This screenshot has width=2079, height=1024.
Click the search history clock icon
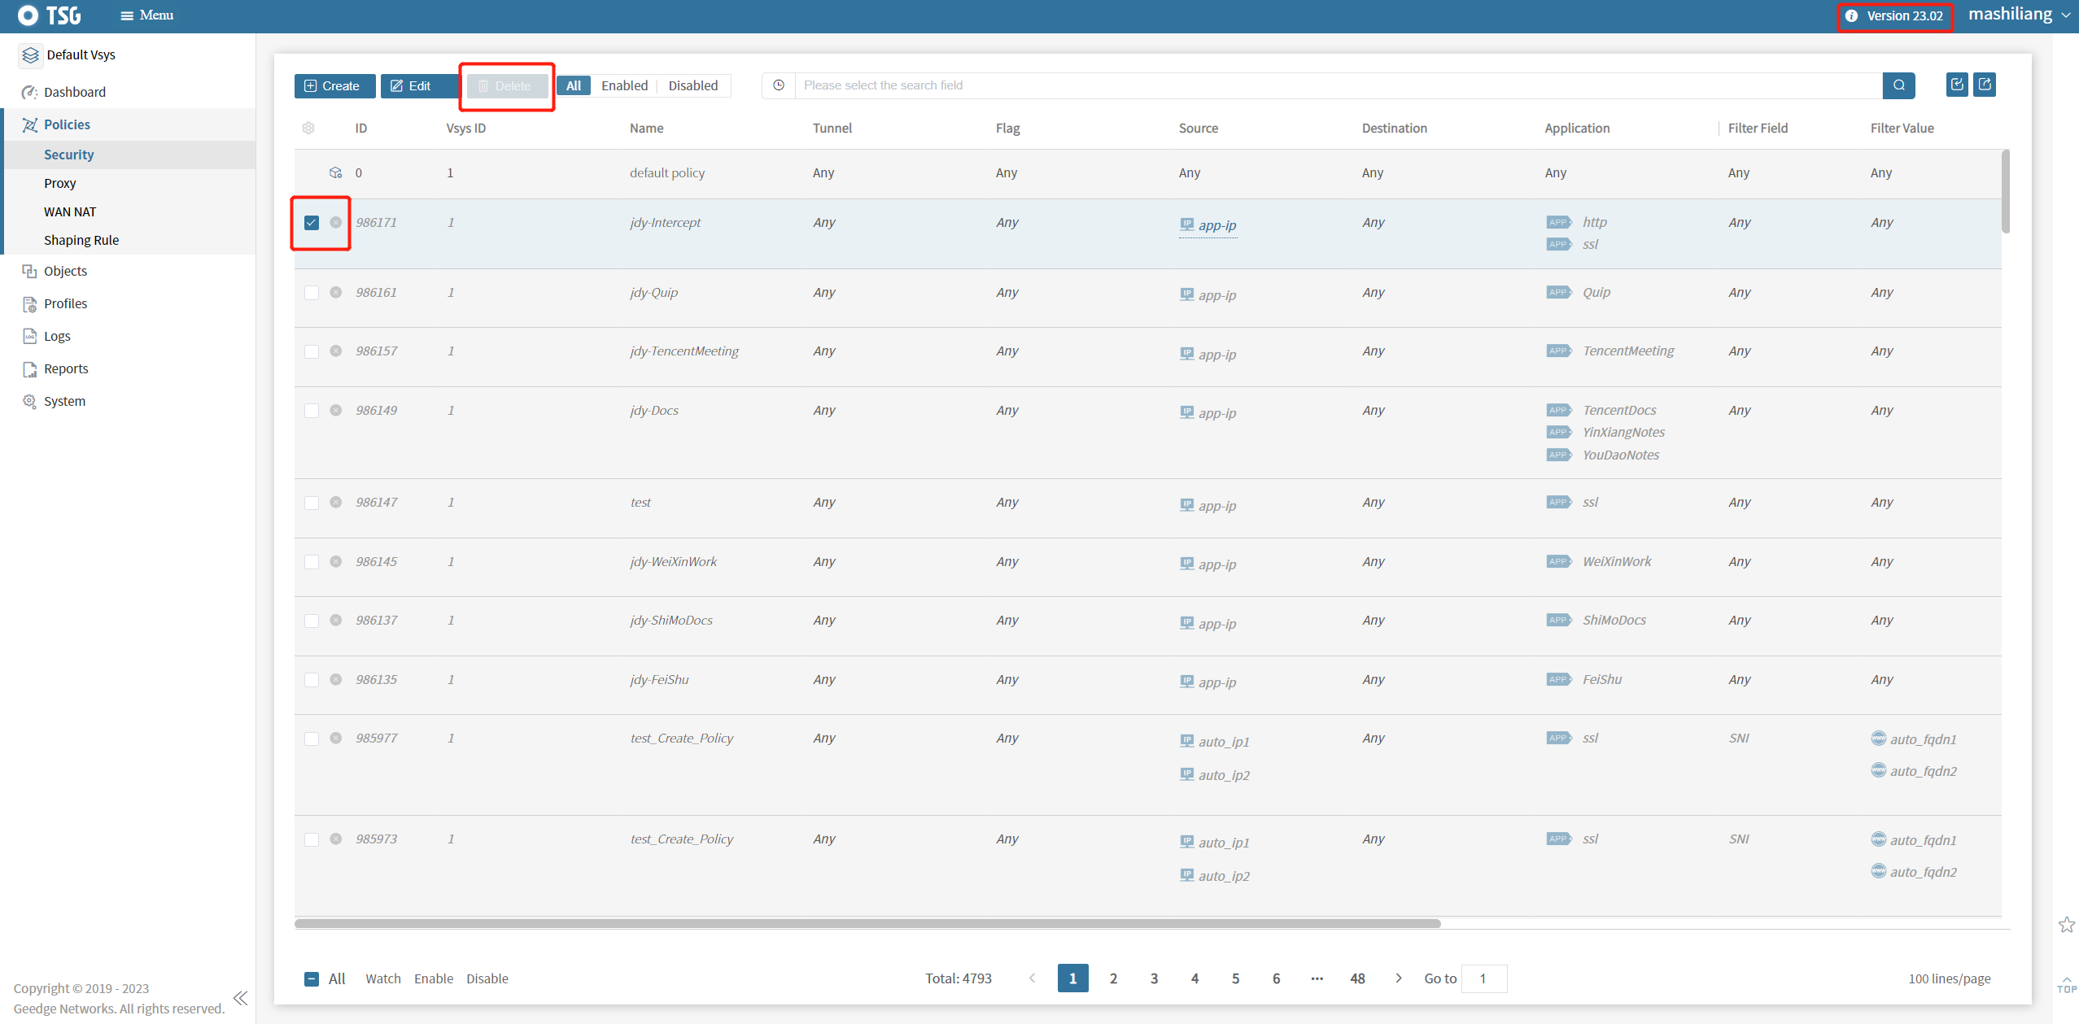click(x=779, y=85)
